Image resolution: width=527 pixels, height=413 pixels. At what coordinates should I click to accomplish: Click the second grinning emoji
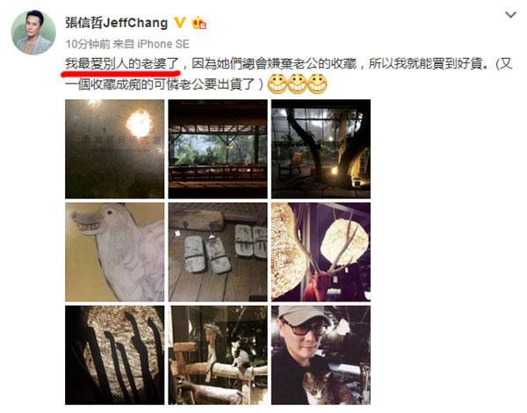298,83
